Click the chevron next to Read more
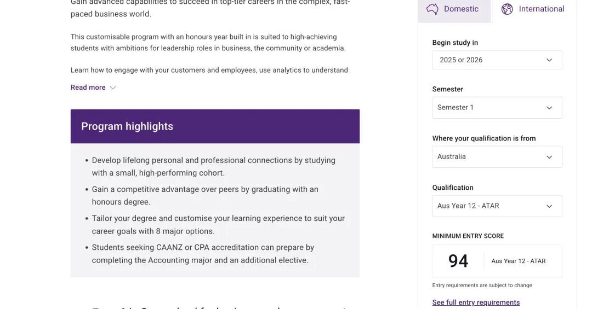The height and width of the screenshot is (309, 592). (x=113, y=88)
